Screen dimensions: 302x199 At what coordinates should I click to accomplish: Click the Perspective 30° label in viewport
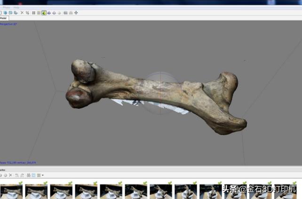click(x=8, y=24)
